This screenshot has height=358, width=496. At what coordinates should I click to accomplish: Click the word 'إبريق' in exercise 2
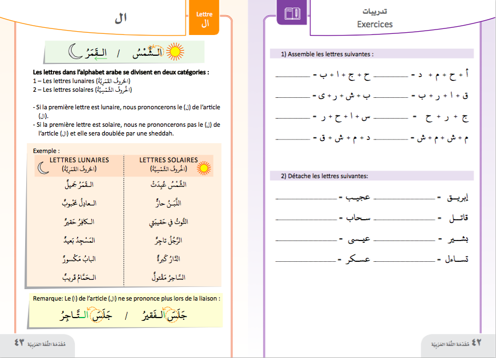coord(457,198)
